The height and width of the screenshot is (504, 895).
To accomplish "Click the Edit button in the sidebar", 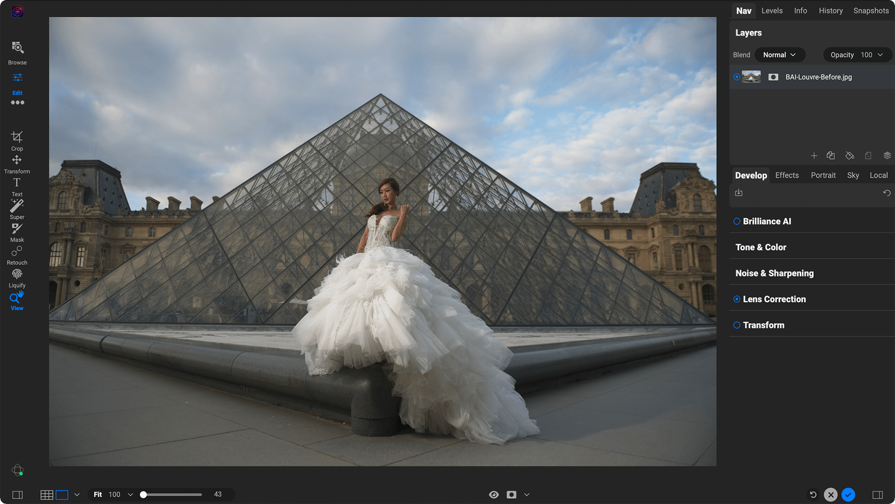I will (x=17, y=85).
